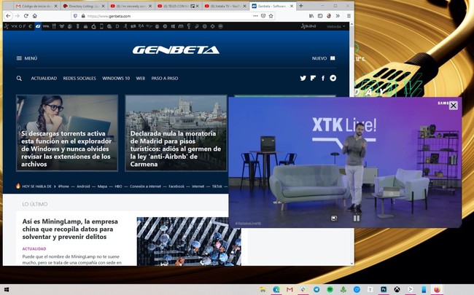Viewport: 474px width, 295px height.
Task: Open the Webedia dropdown in network bar
Action: [335, 26]
